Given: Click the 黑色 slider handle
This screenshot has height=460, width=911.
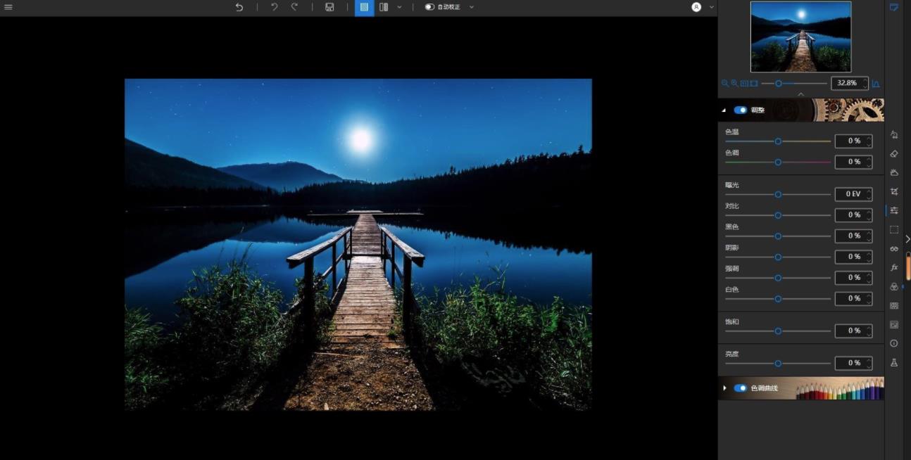Looking at the screenshot, I should (778, 236).
